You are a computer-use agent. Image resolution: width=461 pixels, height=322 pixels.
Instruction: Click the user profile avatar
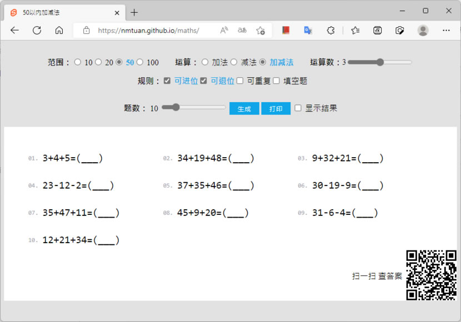click(x=423, y=31)
